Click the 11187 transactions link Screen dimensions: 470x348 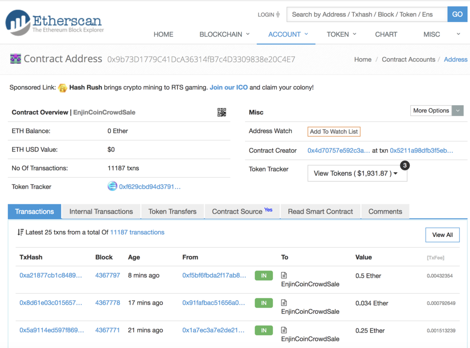[x=137, y=232]
